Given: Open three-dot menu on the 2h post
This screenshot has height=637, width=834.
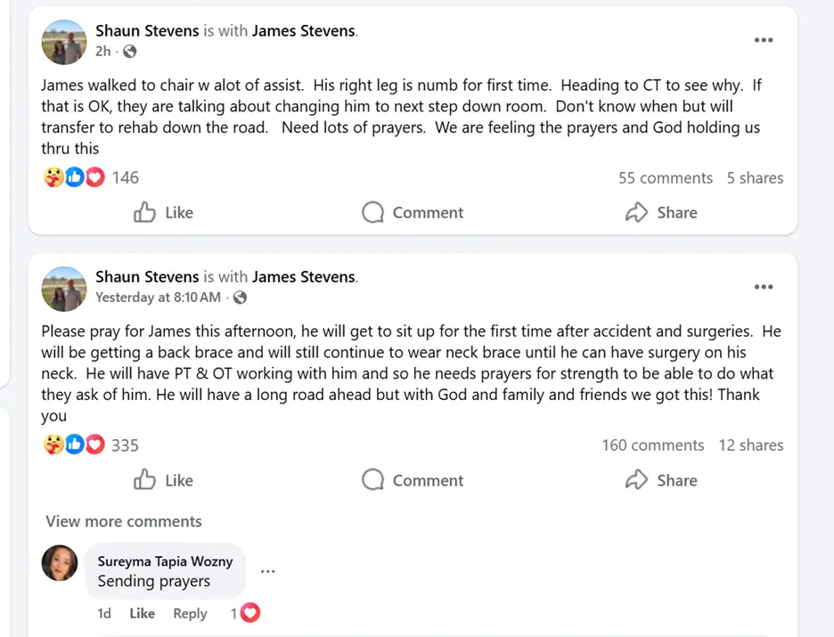Looking at the screenshot, I should tap(763, 40).
